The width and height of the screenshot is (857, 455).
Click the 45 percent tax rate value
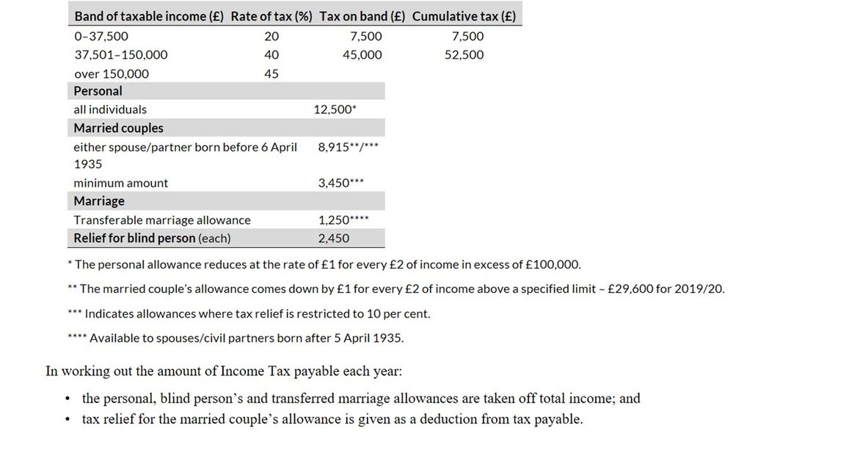pyautogui.click(x=271, y=74)
